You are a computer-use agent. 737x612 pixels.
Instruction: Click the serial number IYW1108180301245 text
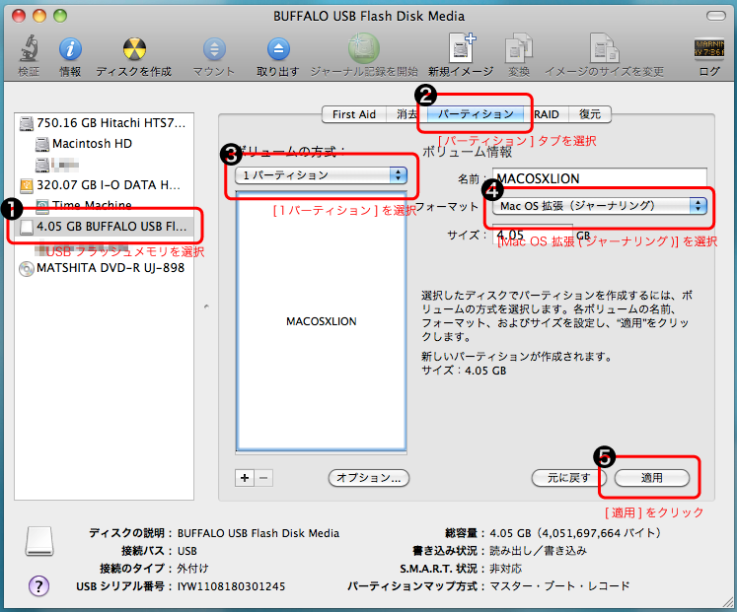click(231, 586)
